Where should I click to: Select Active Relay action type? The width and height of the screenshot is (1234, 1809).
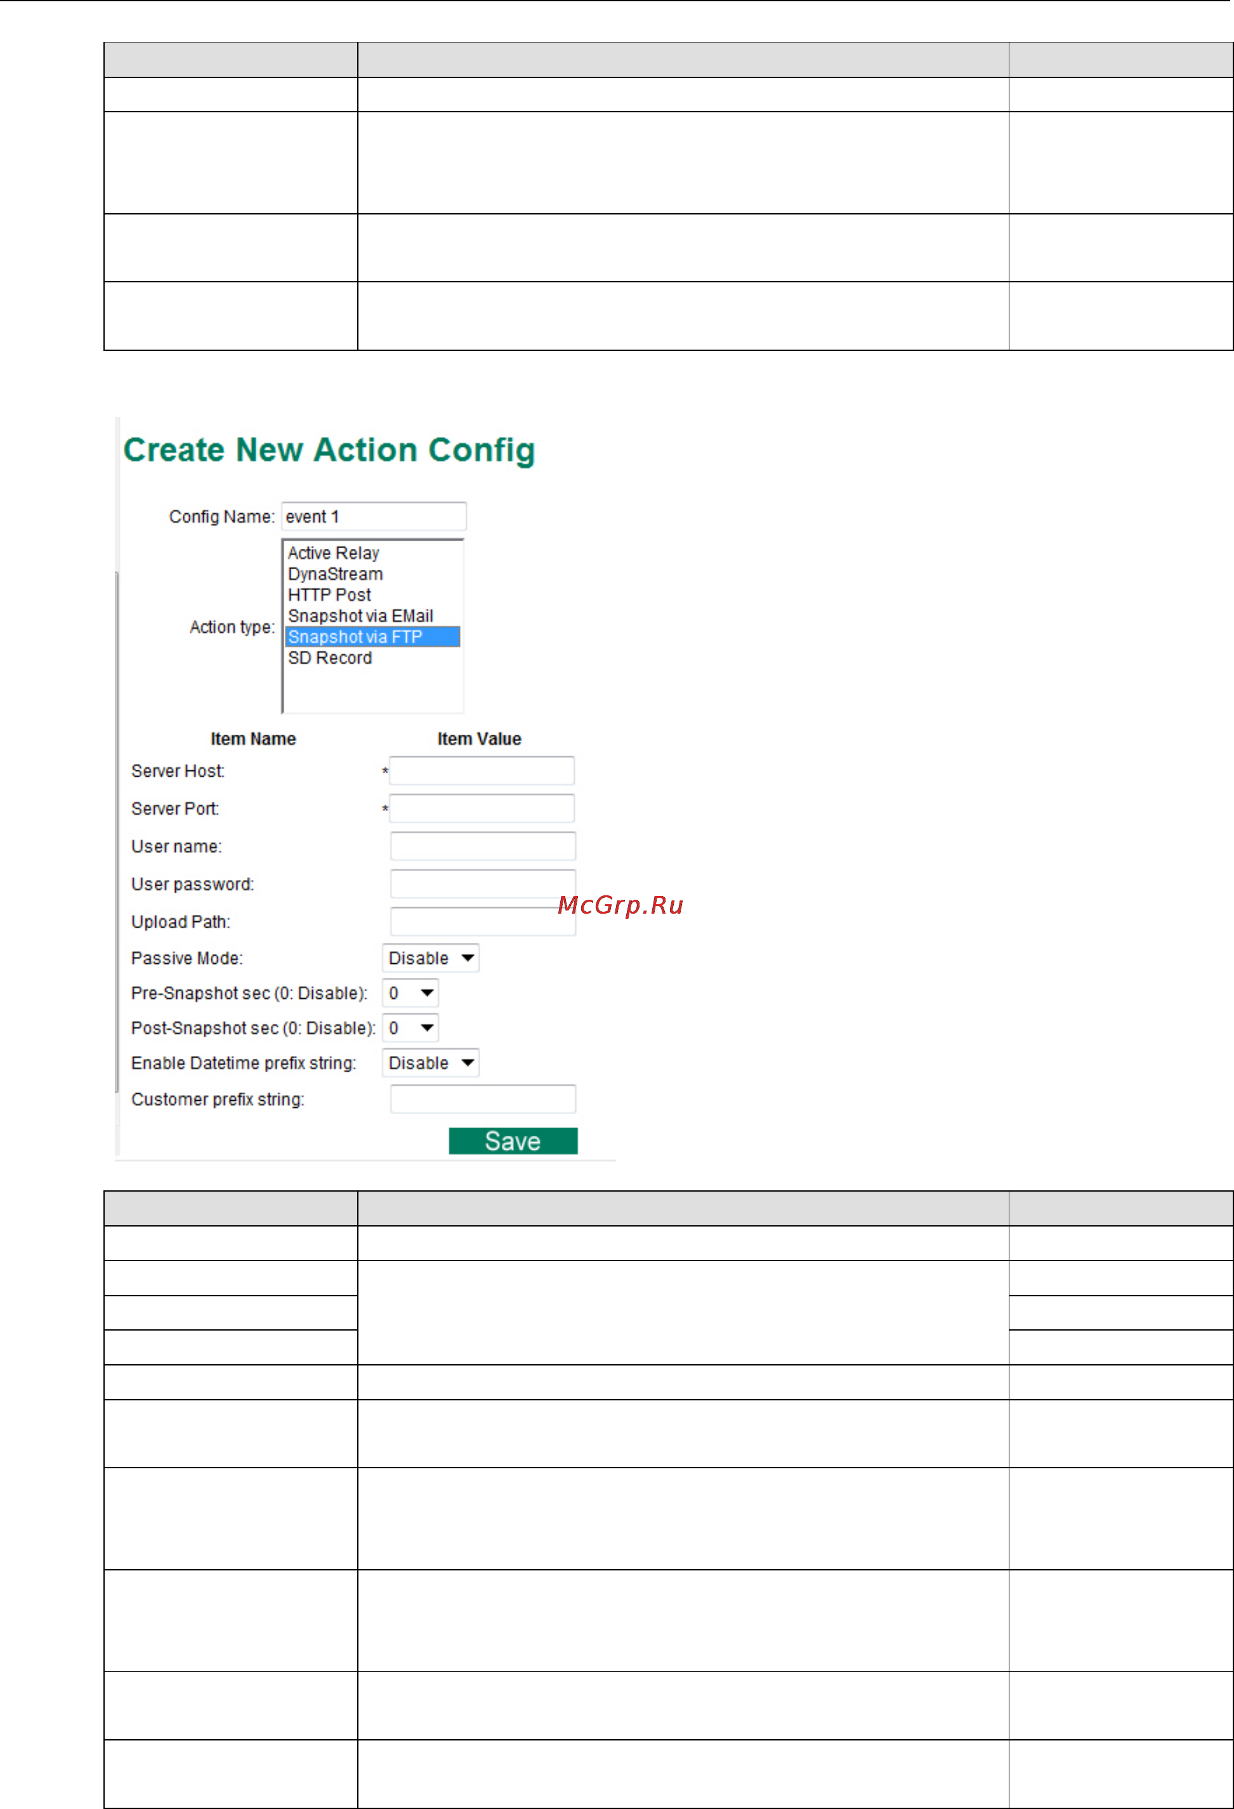coord(333,553)
